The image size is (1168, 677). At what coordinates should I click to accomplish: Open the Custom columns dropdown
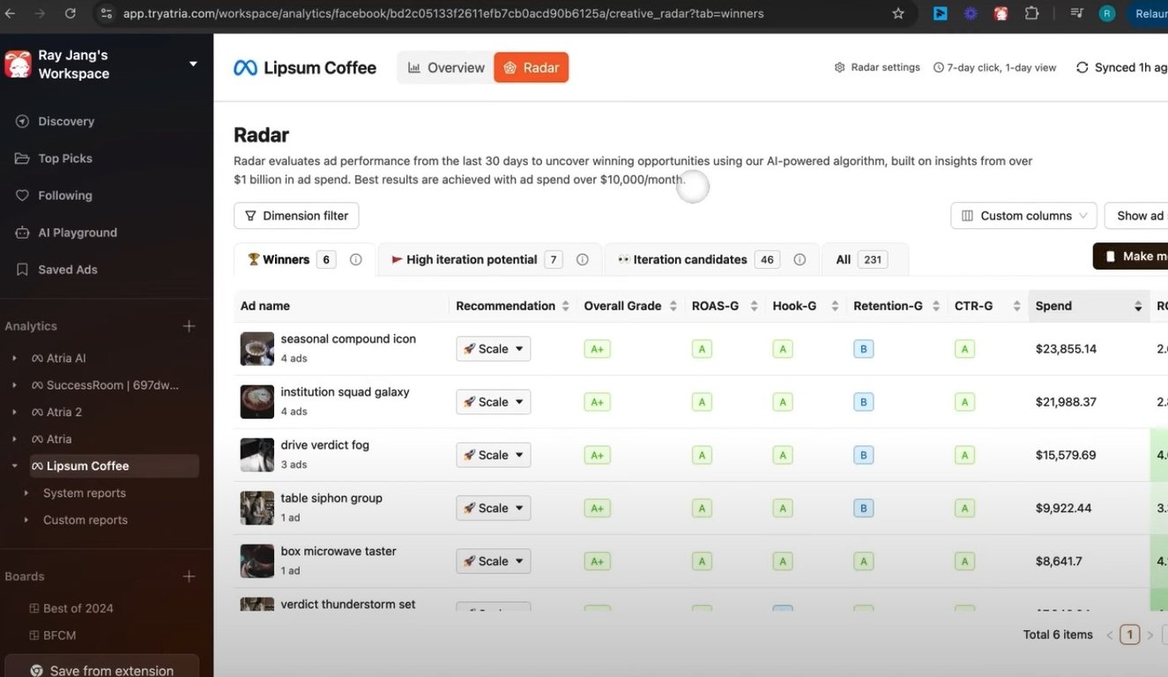tap(1023, 215)
